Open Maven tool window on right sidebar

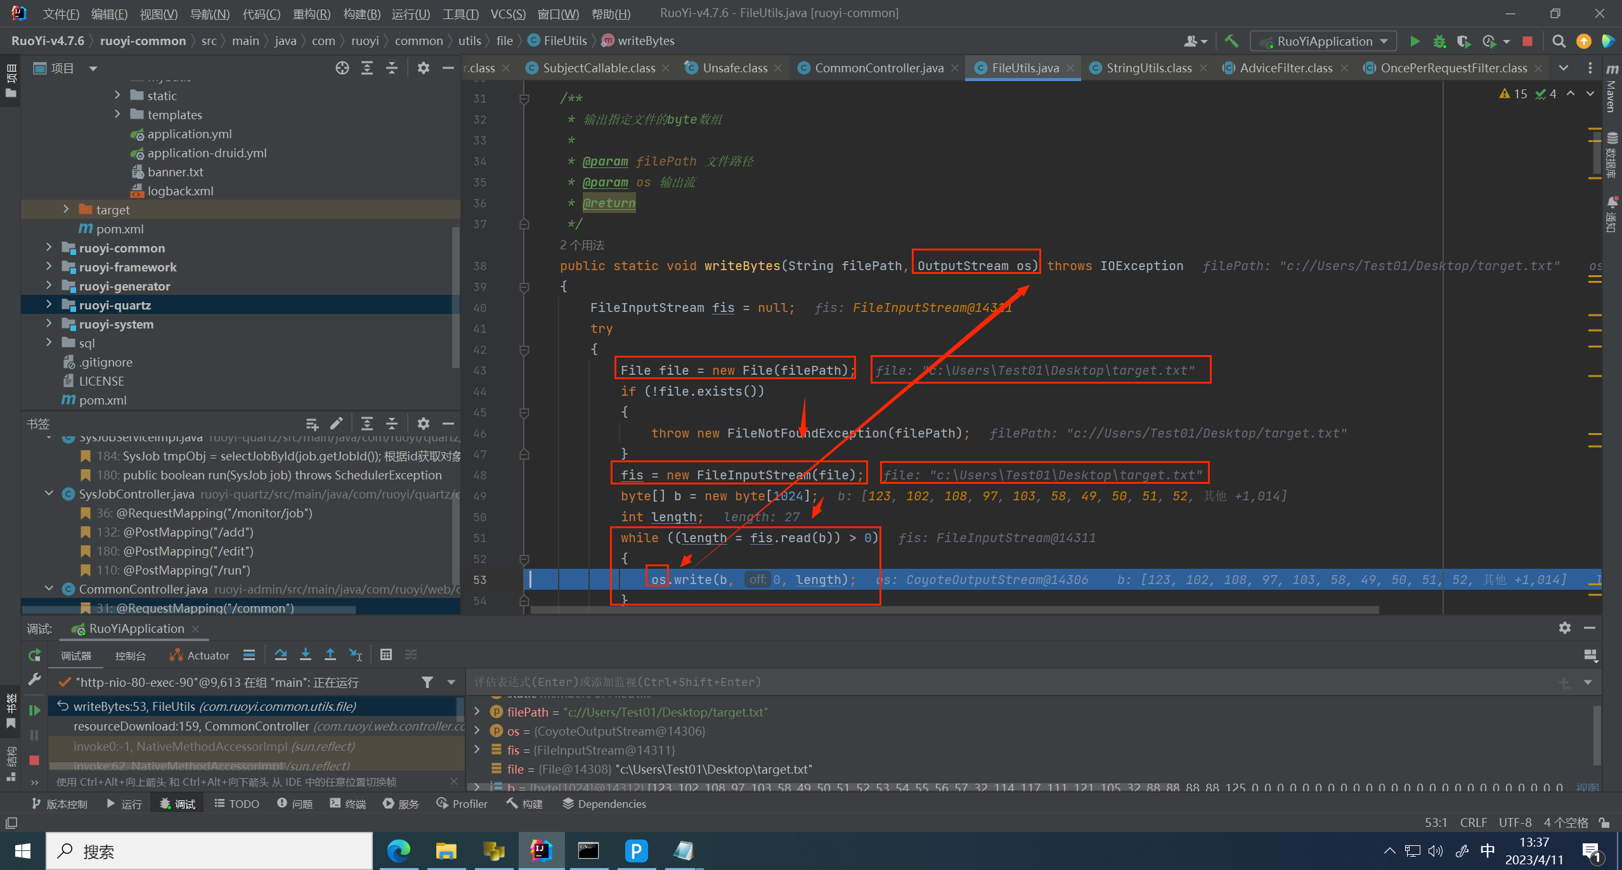tap(1612, 89)
